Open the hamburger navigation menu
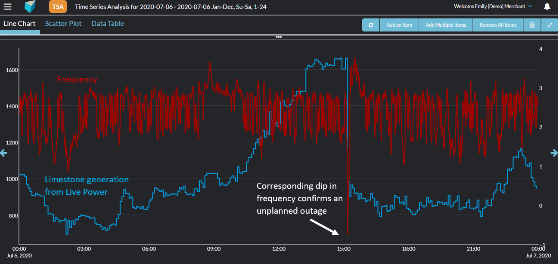The height and width of the screenshot is (264, 559). tap(8, 7)
